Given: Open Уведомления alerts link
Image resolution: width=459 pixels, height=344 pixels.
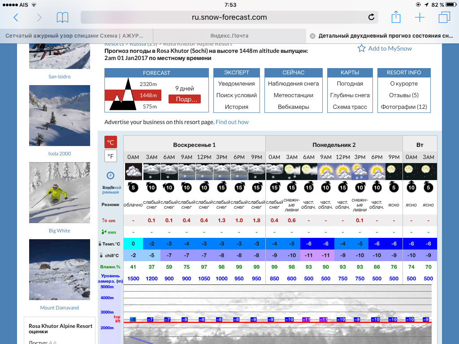Looking at the screenshot, I should tap(237, 84).
